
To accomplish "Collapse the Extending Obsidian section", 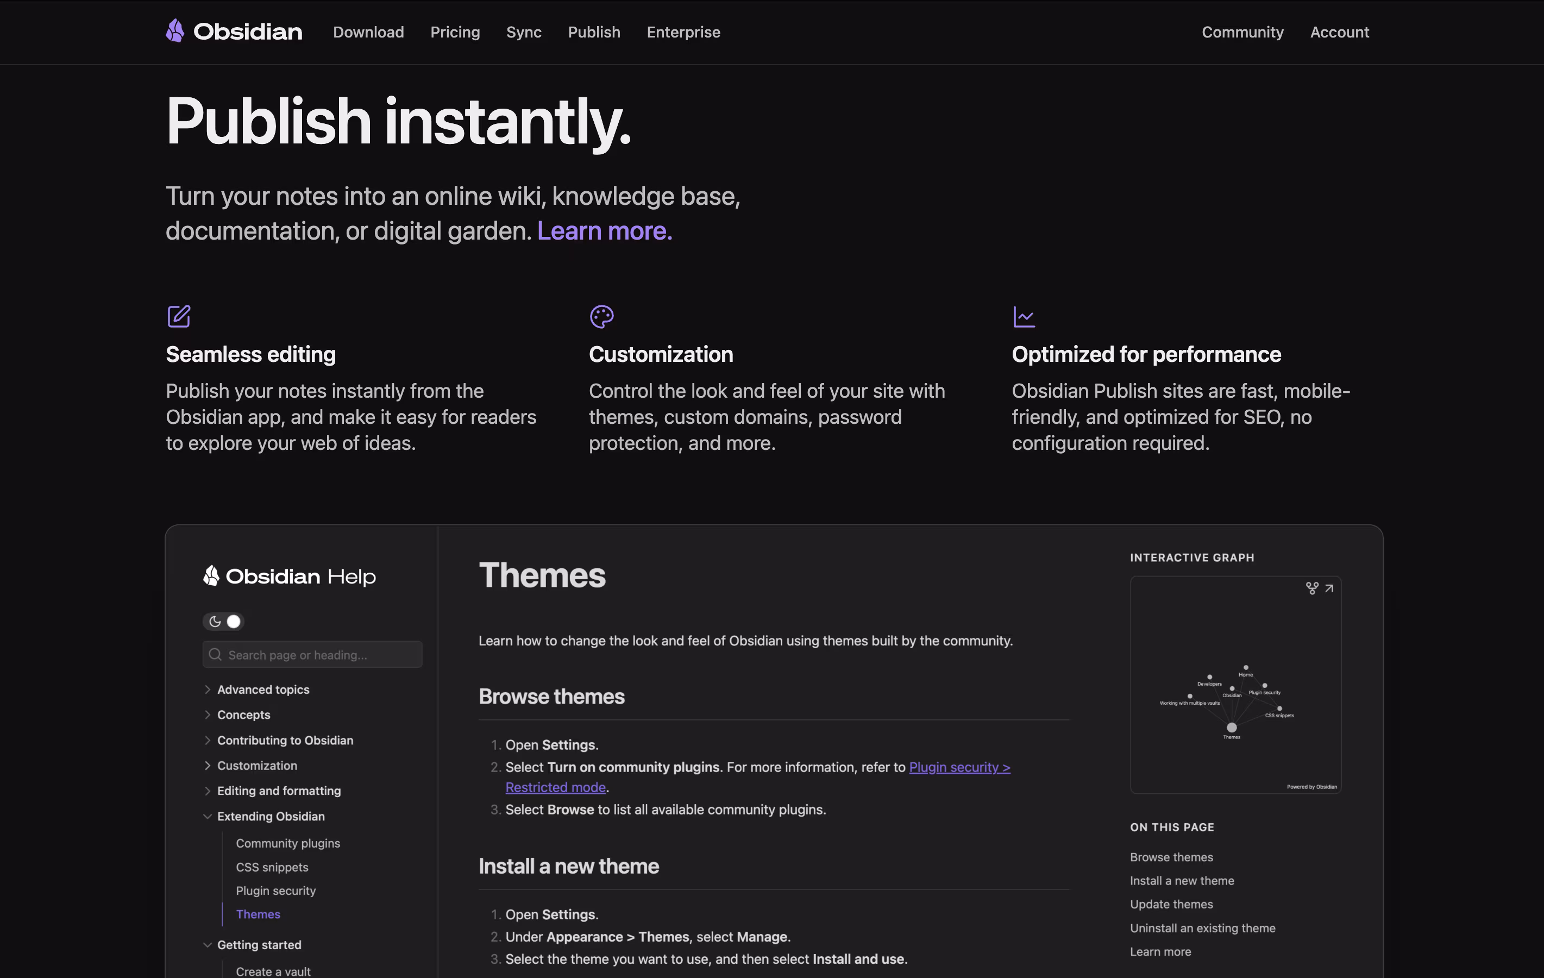I will click(207, 817).
